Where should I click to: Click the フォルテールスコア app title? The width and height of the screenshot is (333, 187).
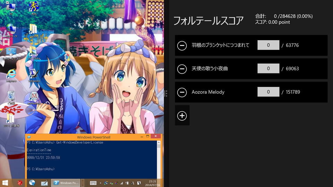coord(208,21)
